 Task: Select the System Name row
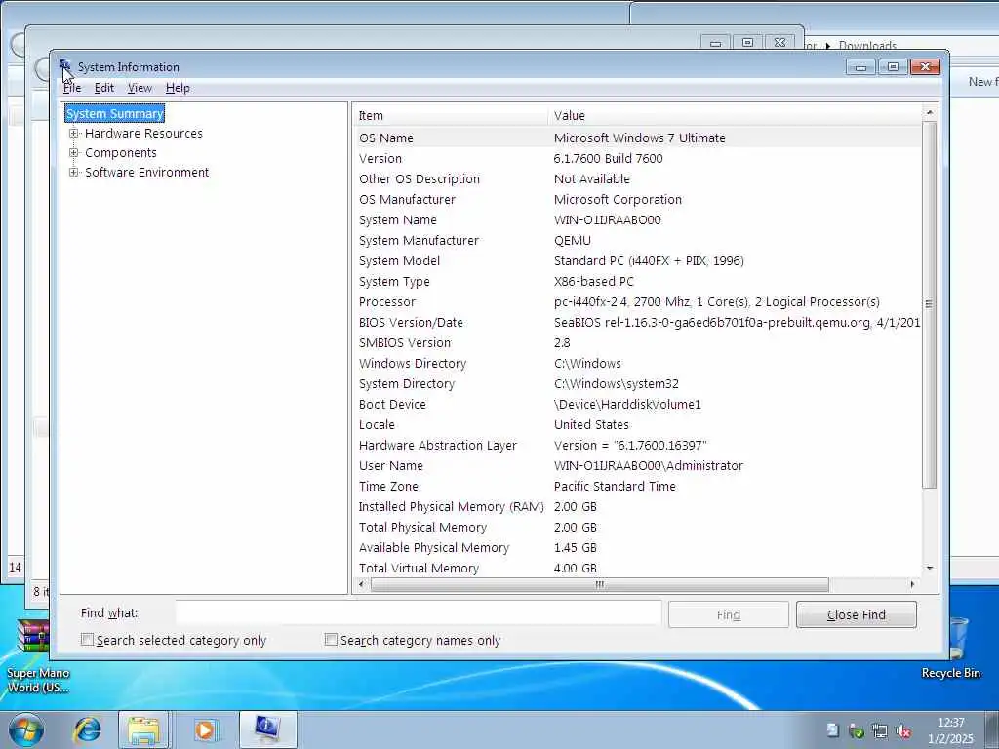click(x=637, y=219)
